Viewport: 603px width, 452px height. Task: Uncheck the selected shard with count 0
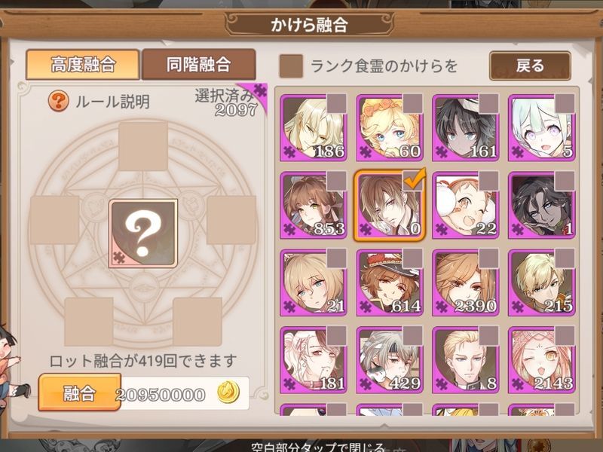pyautogui.click(x=414, y=179)
